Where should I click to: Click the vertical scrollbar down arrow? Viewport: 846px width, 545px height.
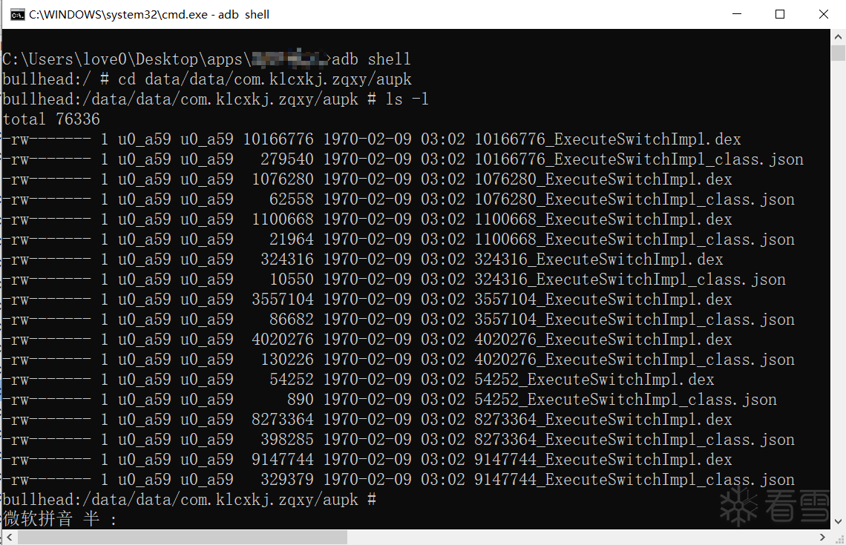pos(838,521)
